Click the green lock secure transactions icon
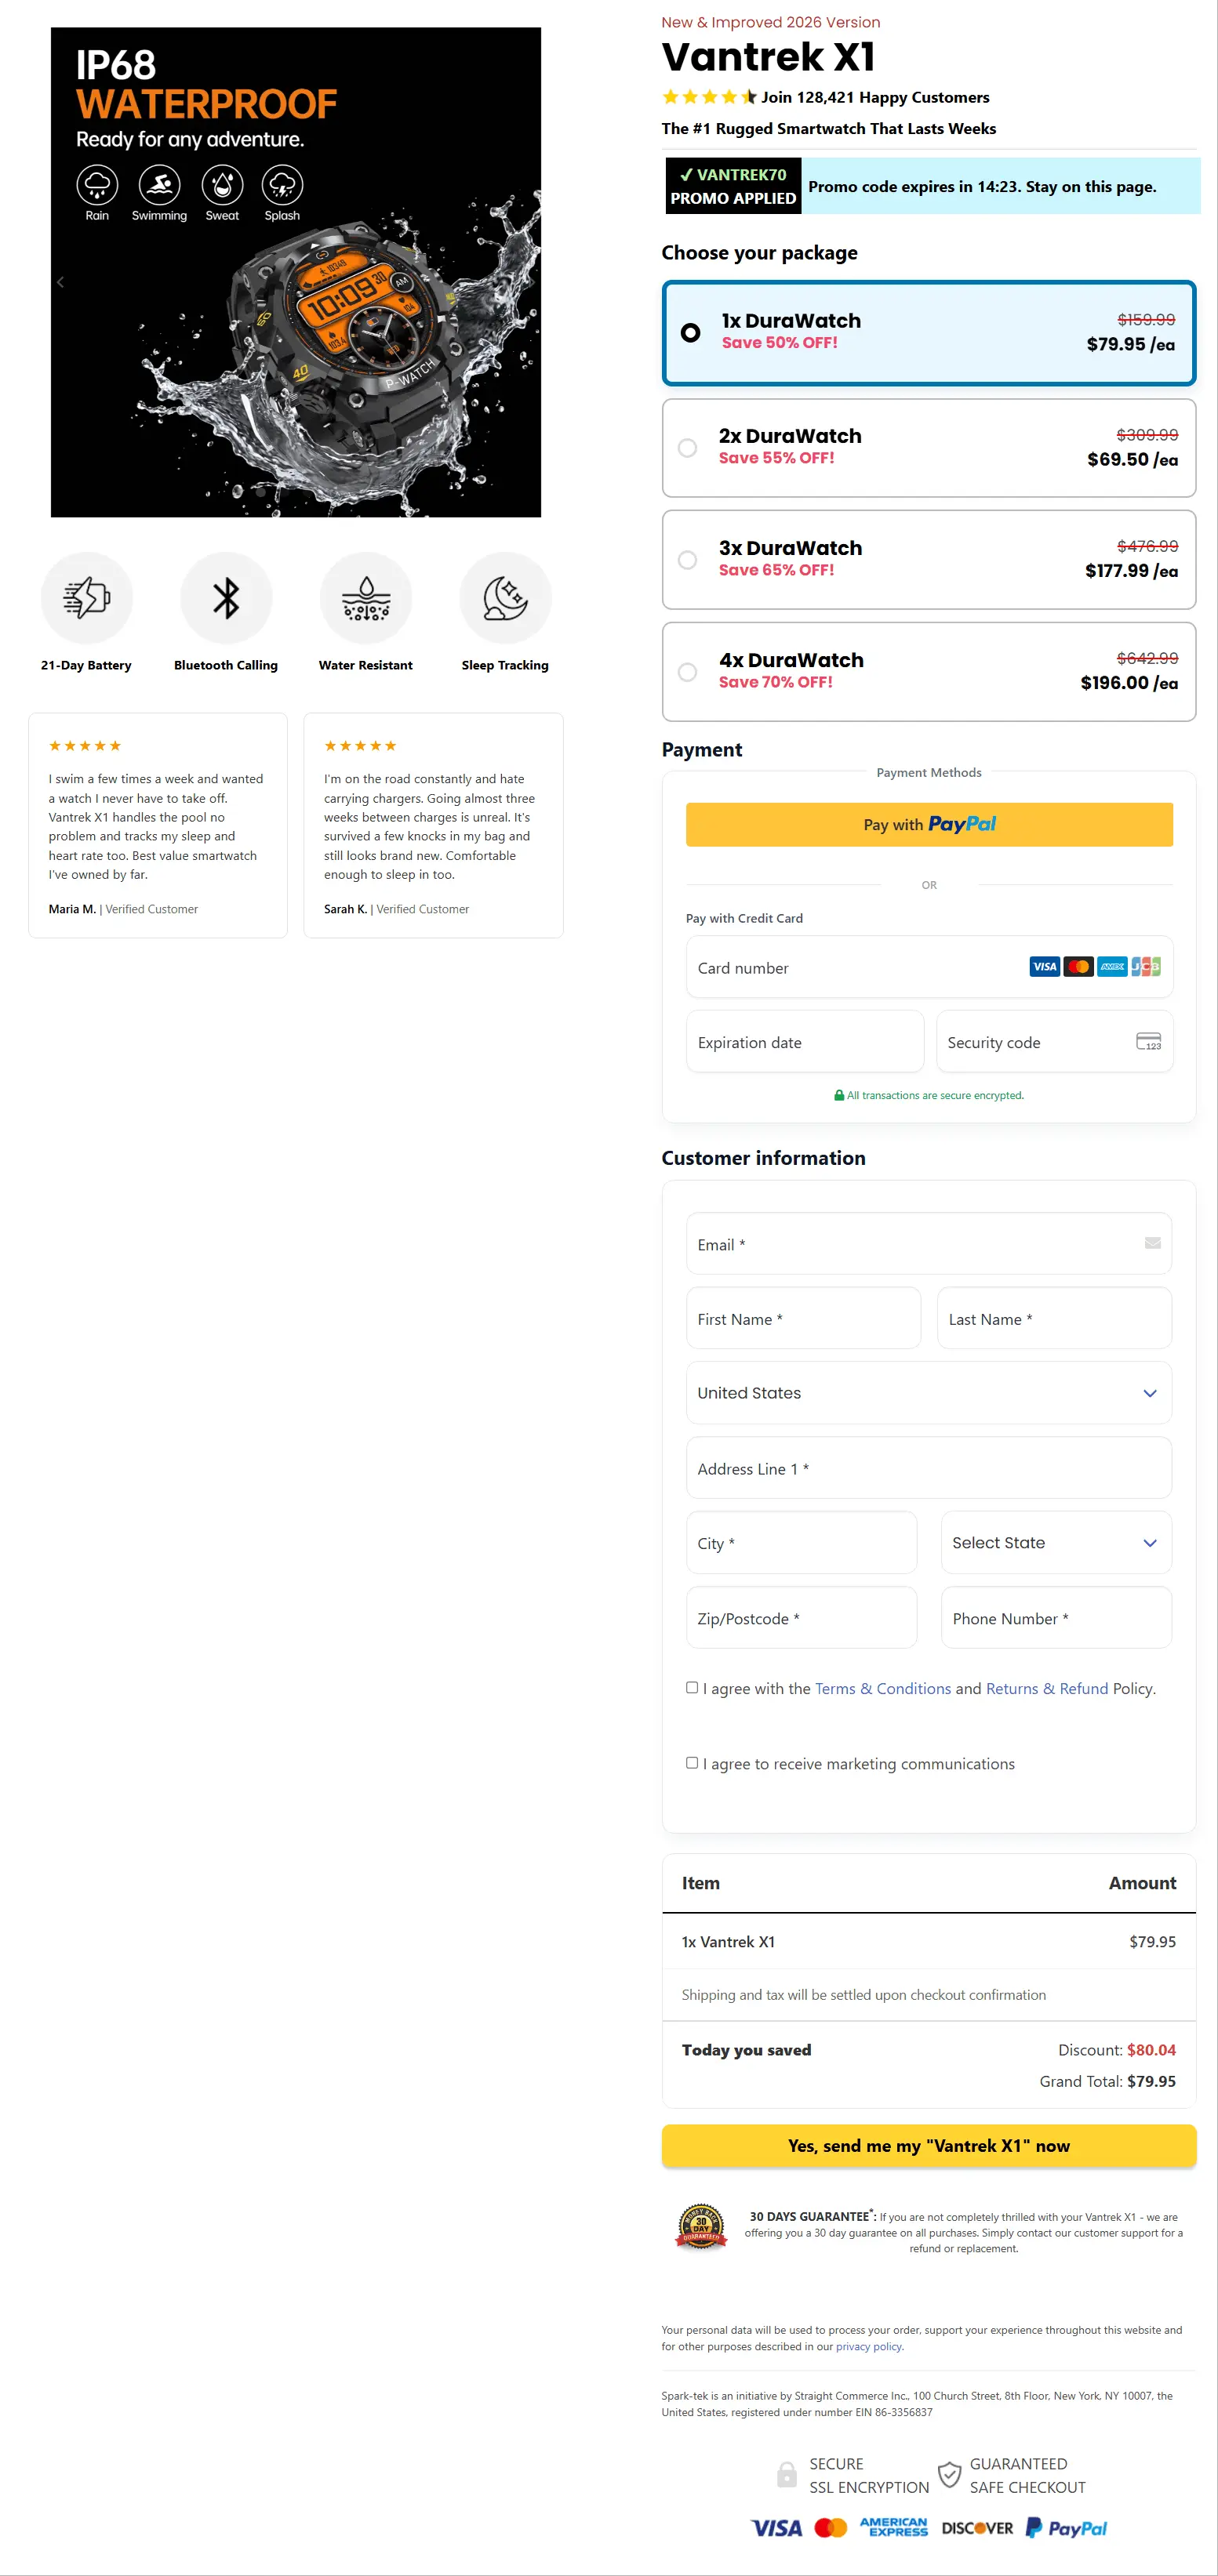 (x=838, y=1095)
